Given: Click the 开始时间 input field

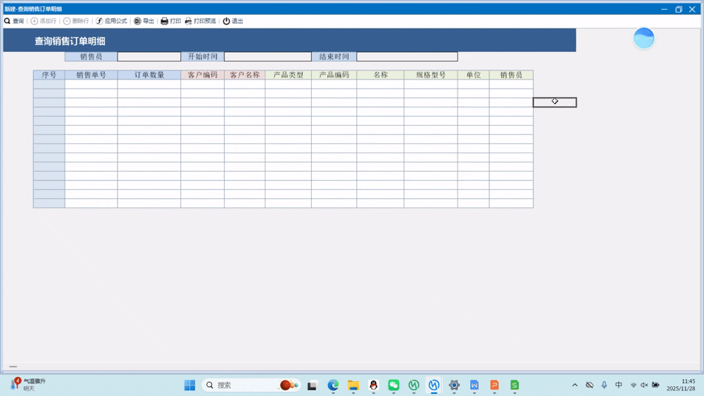Looking at the screenshot, I should pyautogui.click(x=268, y=57).
